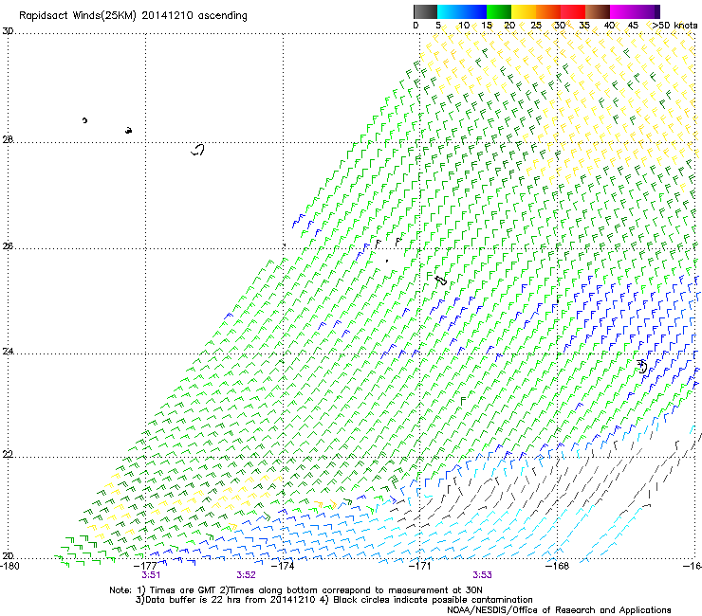Screen dimensions: 702x616
Task: Click the red 30-35 knots legend segment
Action: pos(573,11)
